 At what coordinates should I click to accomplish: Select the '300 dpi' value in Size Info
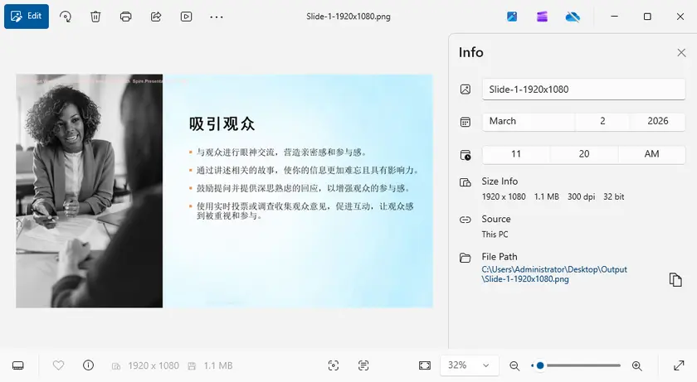point(581,196)
